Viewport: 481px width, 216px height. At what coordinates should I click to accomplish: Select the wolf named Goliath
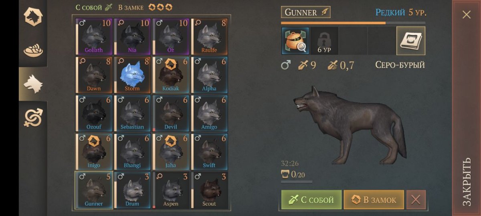94,36
